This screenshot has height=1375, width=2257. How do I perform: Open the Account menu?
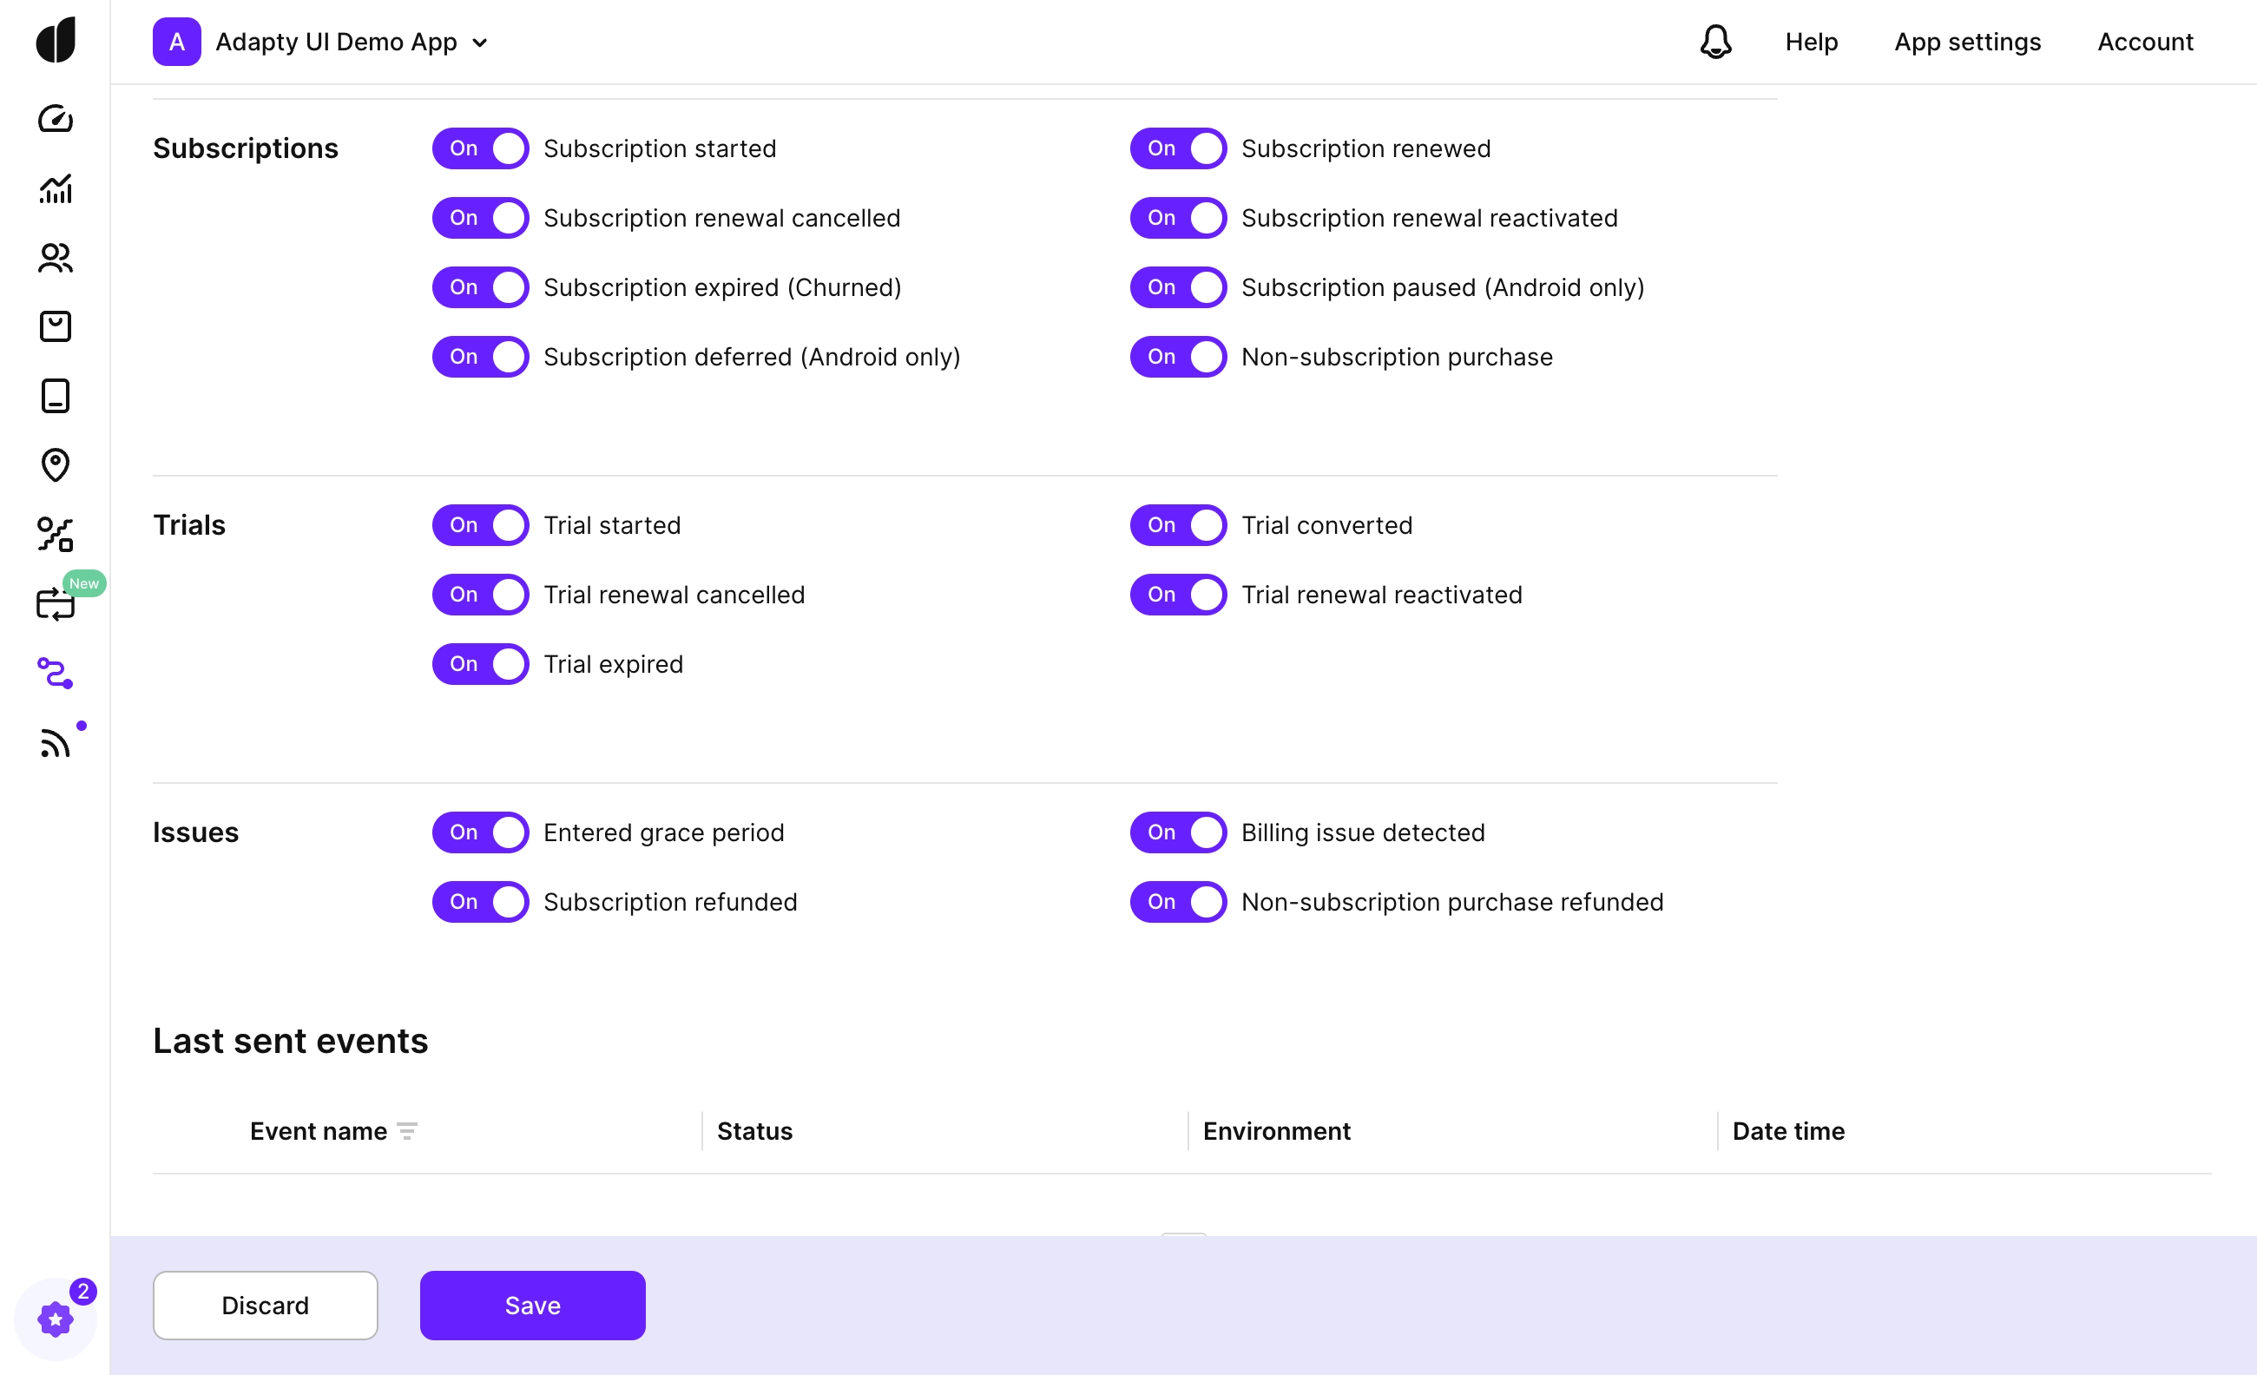tap(2145, 41)
